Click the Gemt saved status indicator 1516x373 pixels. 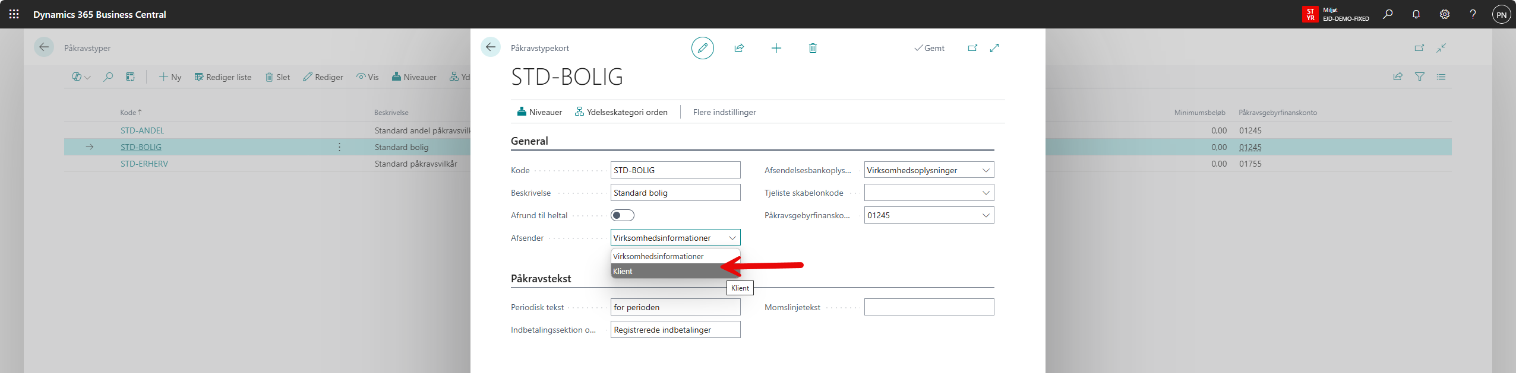(929, 48)
